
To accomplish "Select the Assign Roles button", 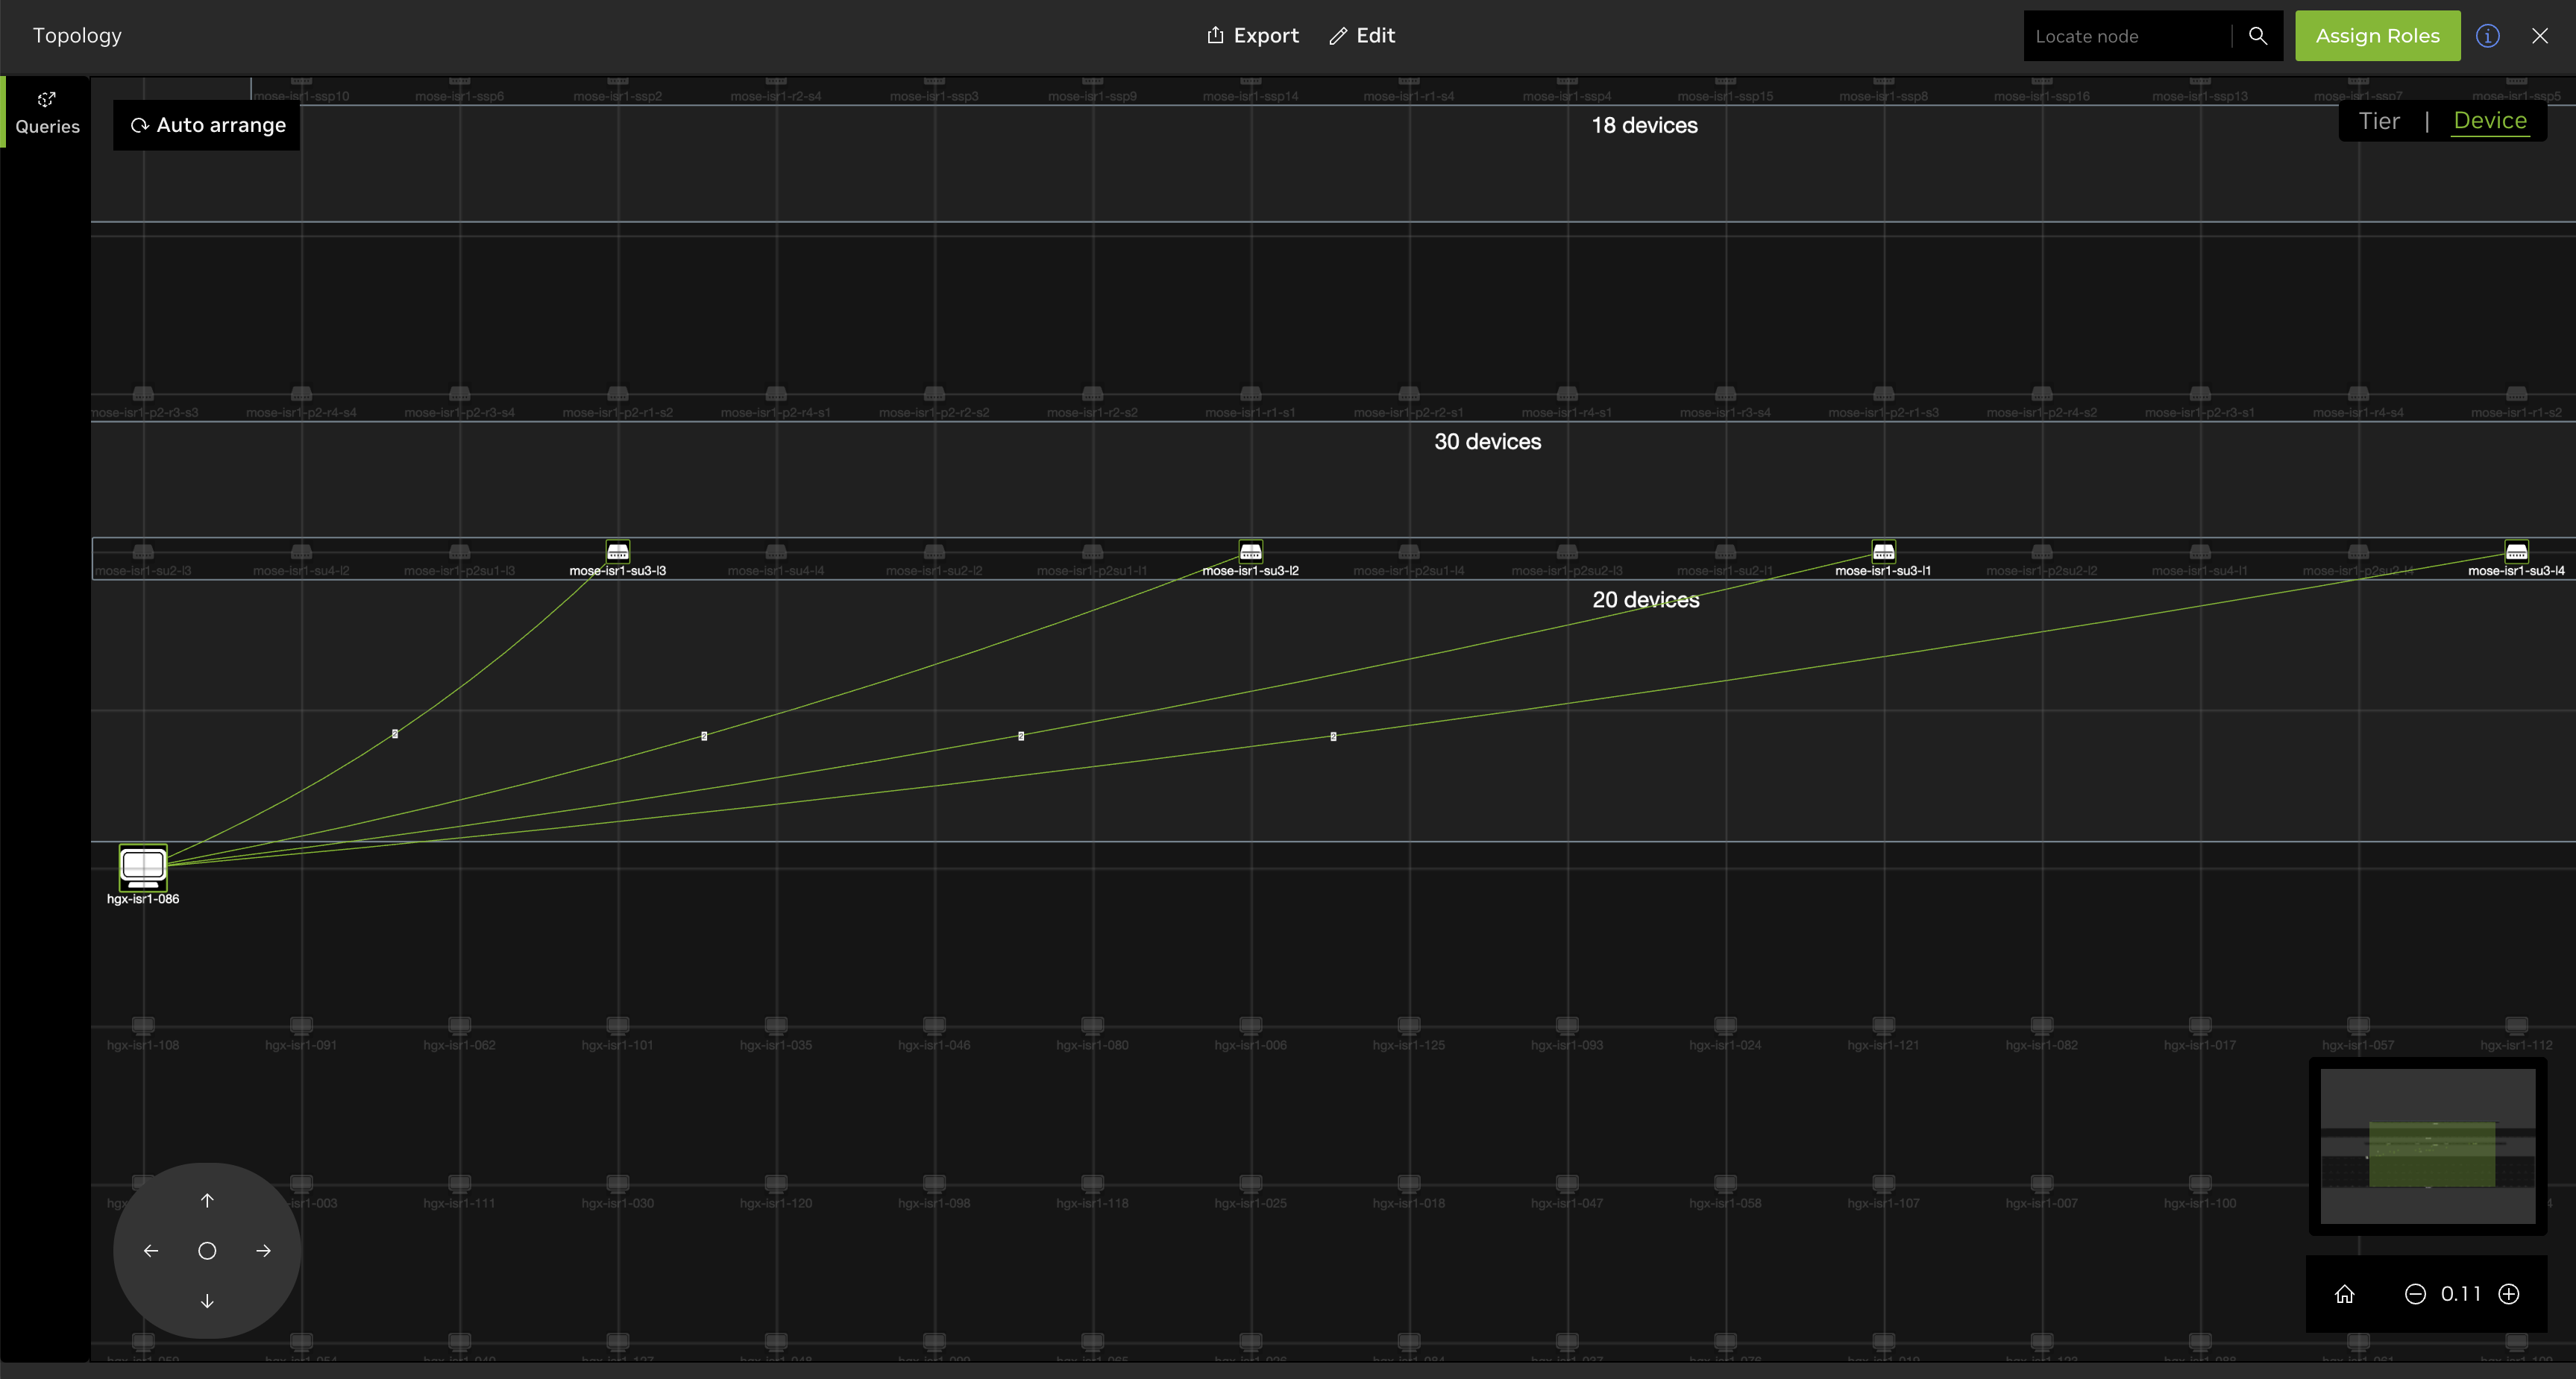I will click(x=2378, y=36).
